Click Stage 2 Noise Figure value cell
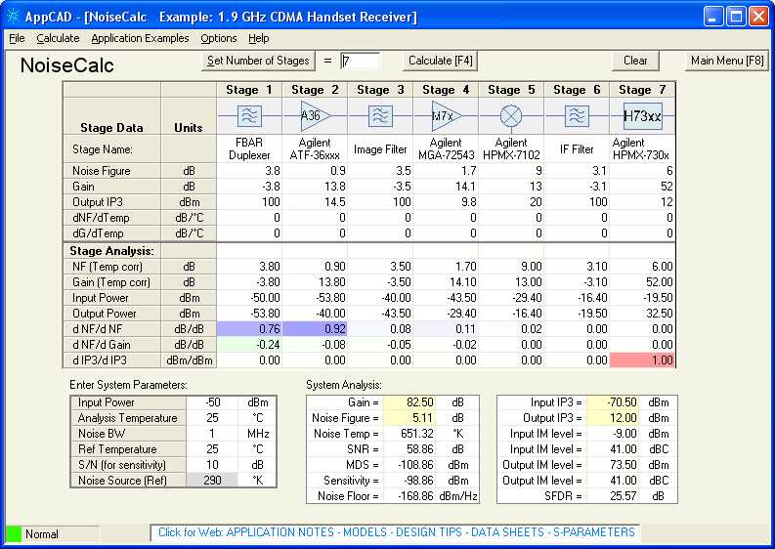Viewport: 775px width, 549px height. click(314, 171)
